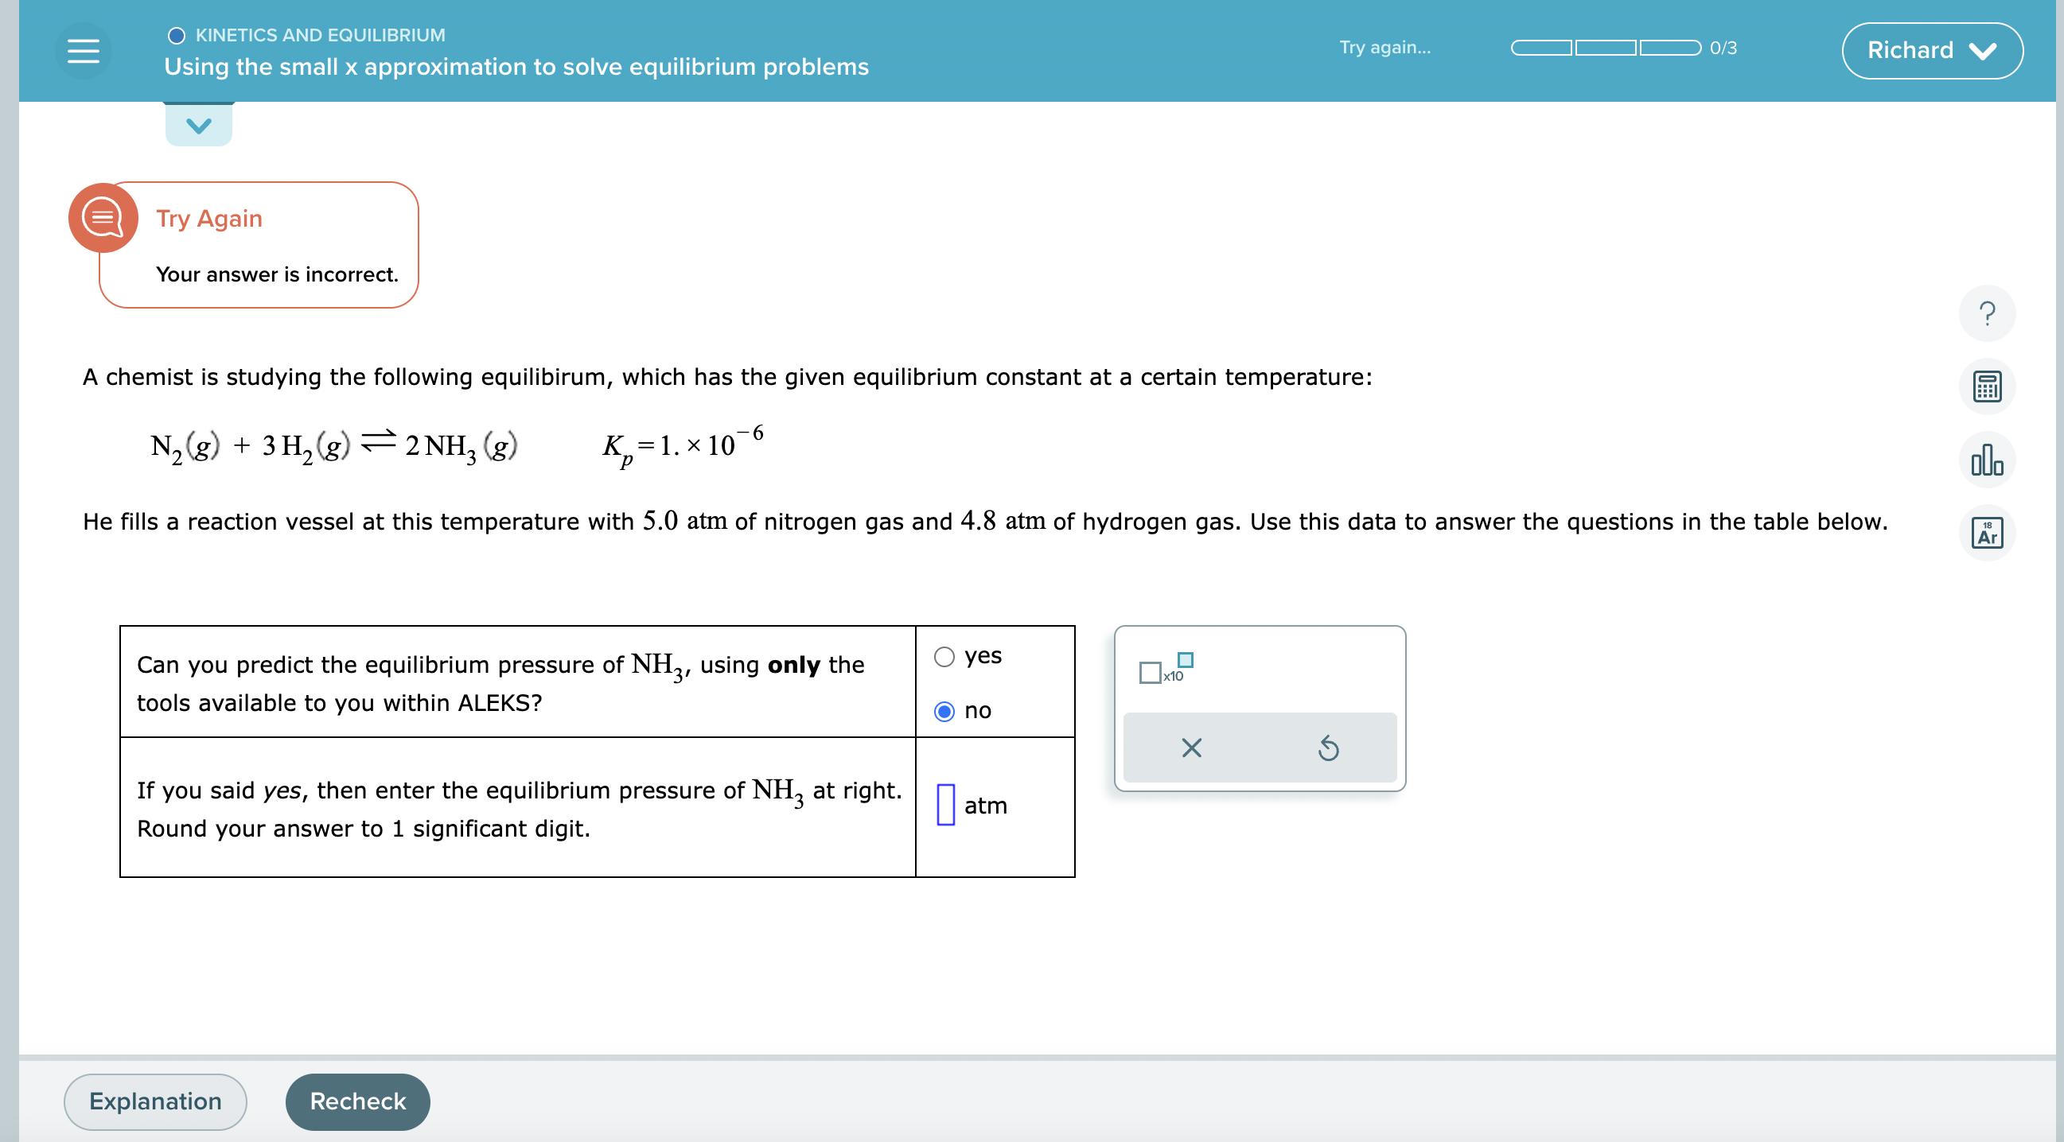The height and width of the screenshot is (1142, 2064).
Task: Open the periodic table Ar icon
Action: point(1986,533)
